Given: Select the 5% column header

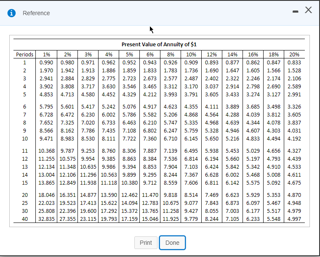Looking at the screenshot, I should pos(129,55).
